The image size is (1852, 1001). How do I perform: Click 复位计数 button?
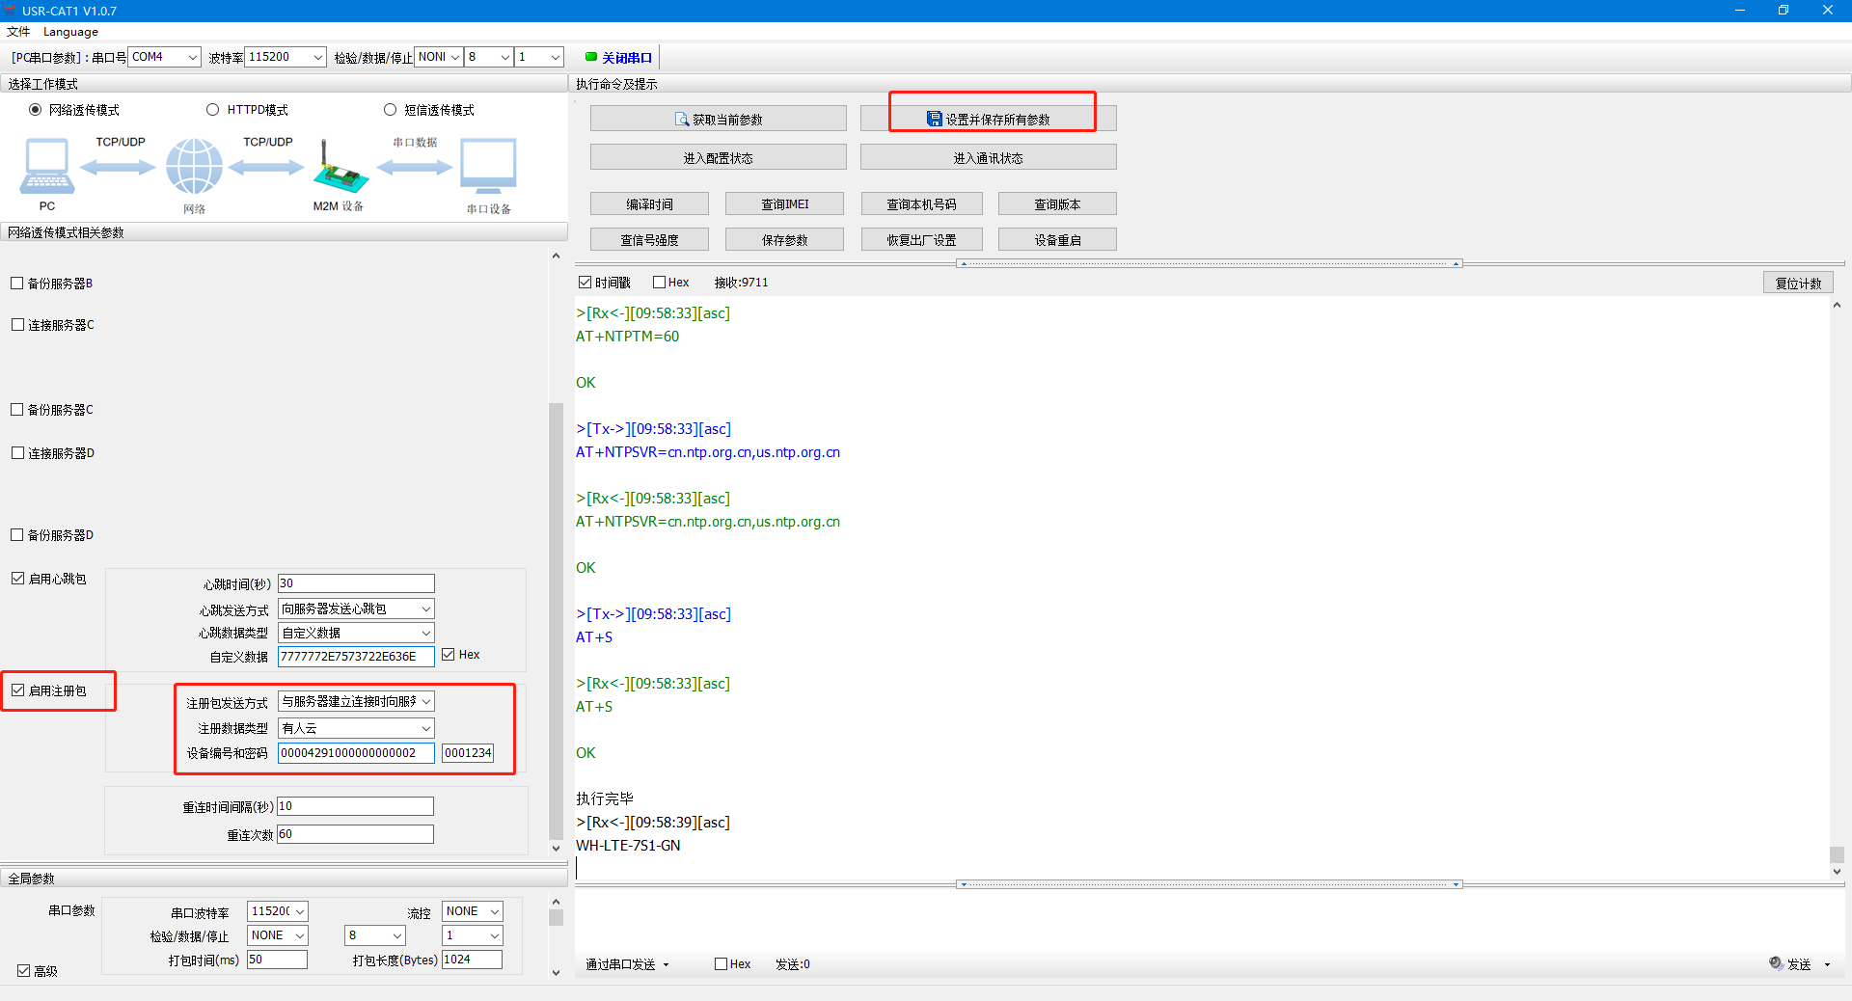[x=1798, y=283]
